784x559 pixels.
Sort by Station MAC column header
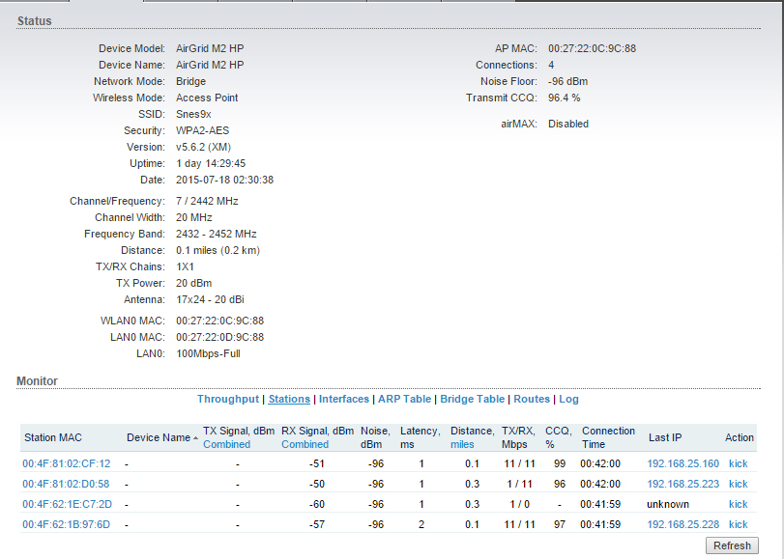tap(53, 437)
